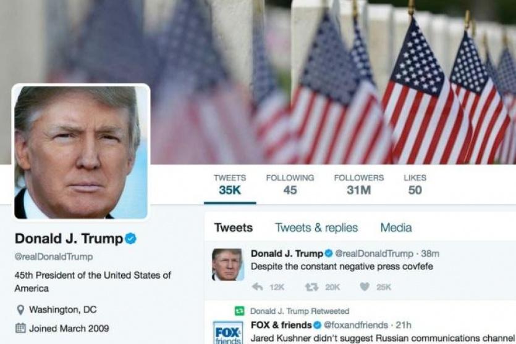Viewport: 516px width, 344px height.
Task: Show the 31M followers list
Action: coord(358,185)
